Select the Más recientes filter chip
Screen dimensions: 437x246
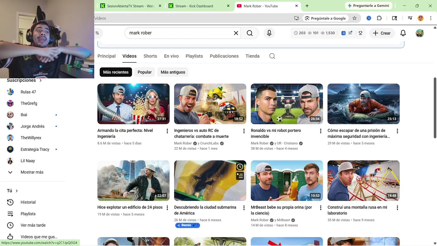pyautogui.click(x=116, y=72)
